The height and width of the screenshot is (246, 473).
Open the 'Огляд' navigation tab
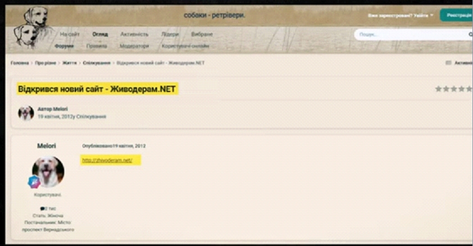point(100,34)
